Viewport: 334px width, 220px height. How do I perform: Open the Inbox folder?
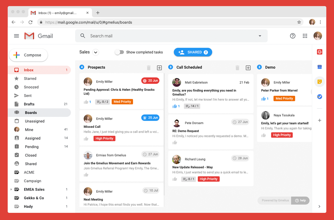pos(39,70)
